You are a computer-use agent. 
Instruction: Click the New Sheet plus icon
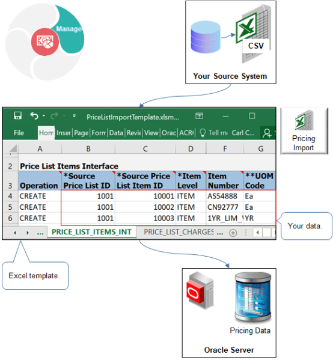point(233,233)
